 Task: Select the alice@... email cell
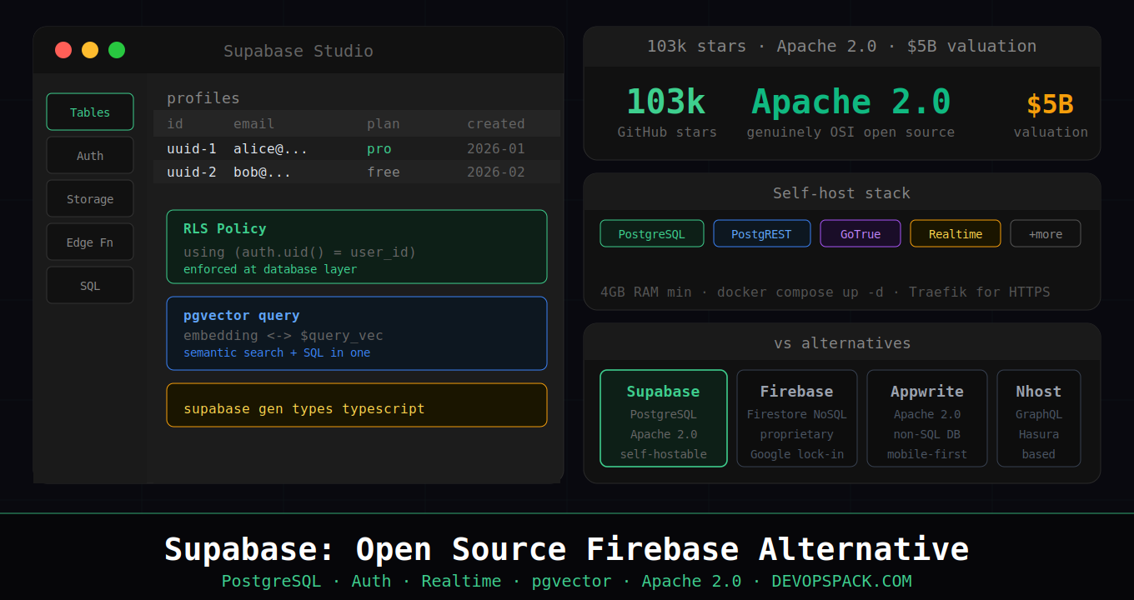271,148
